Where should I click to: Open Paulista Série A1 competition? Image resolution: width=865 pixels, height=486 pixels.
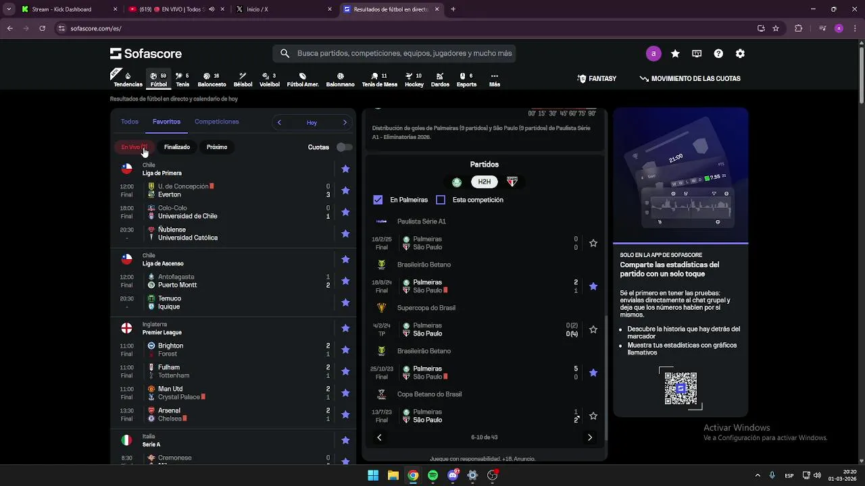pyautogui.click(x=422, y=221)
